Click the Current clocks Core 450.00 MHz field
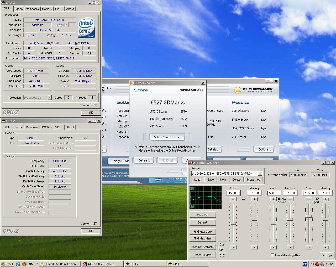Image resolution: width=336 pixels, height=268 pixels. [298, 175]
